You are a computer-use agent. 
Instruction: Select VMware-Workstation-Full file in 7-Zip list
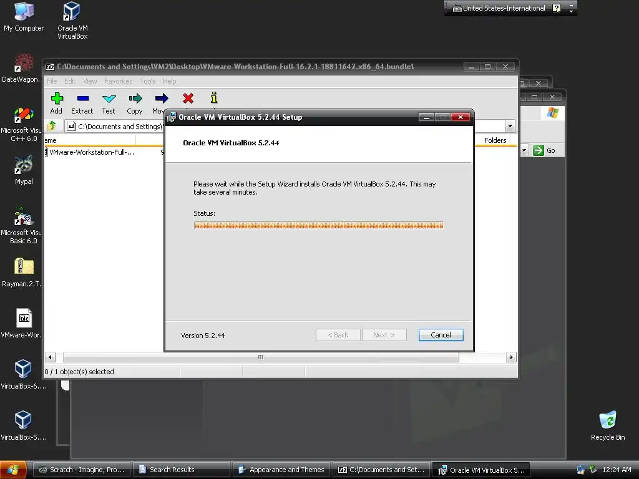[x=90, y=152]
